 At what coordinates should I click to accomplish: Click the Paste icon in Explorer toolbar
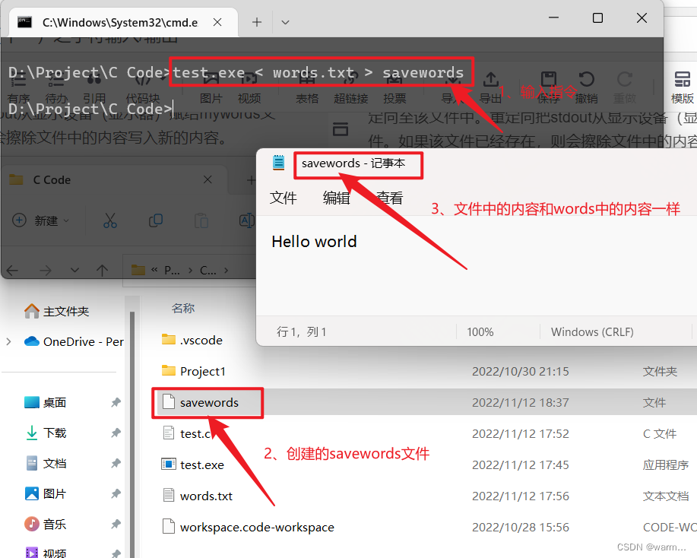click(x=201, y=220)
